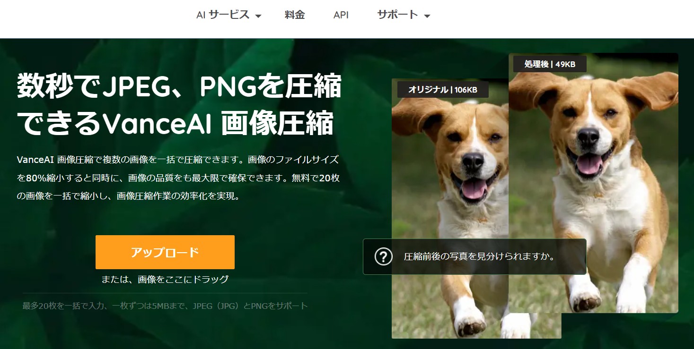This screenshot has width=694, height=349.
Task: Click the VanceAI 画像圧縮 description paragraph
Action: click(178, 178)
